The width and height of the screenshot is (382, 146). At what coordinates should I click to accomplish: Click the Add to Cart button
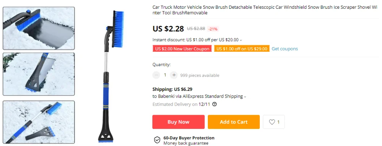pyautogui.click(x=234, y=122)
